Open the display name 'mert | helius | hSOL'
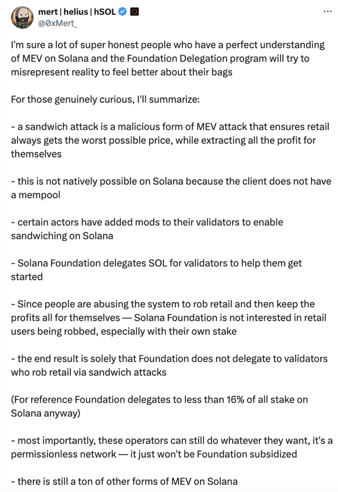 pos(77,12)
